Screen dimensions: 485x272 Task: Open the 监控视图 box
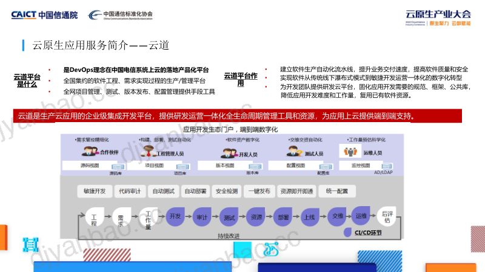click(361, 165)
